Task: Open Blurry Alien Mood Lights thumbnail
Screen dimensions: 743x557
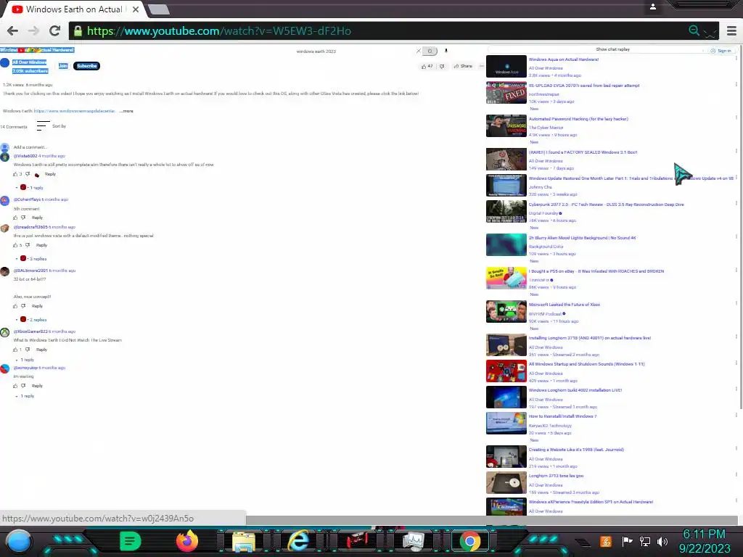Action: coord(506,245)
